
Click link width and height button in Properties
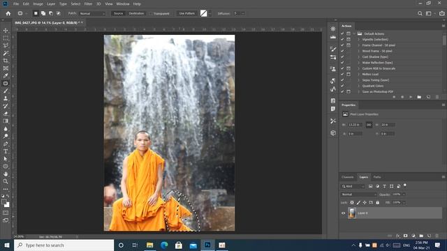coord(369,125)
